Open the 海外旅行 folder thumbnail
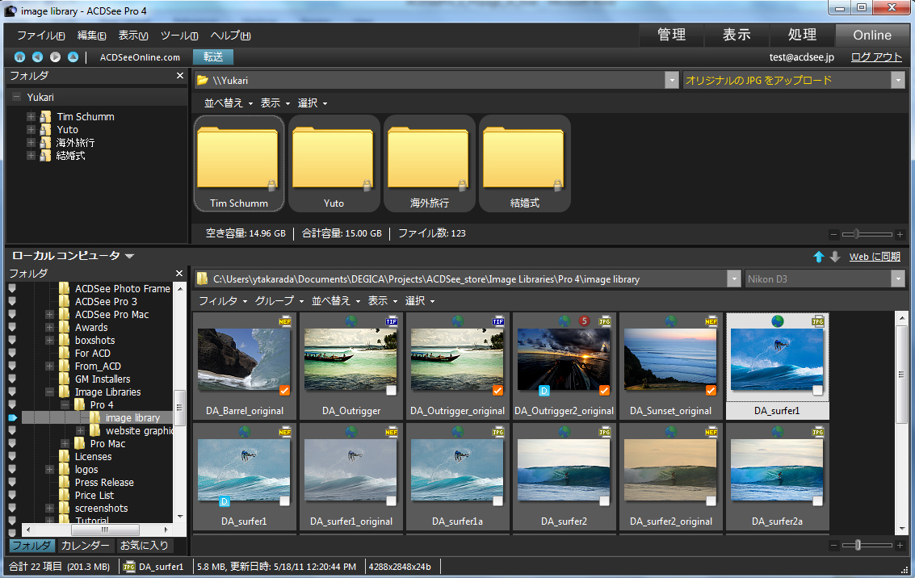915x578 pixels. (x=429, y=157)
